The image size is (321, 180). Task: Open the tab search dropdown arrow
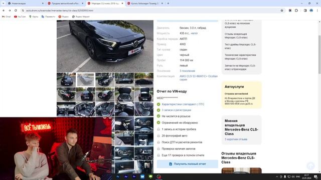coord(4,3)
